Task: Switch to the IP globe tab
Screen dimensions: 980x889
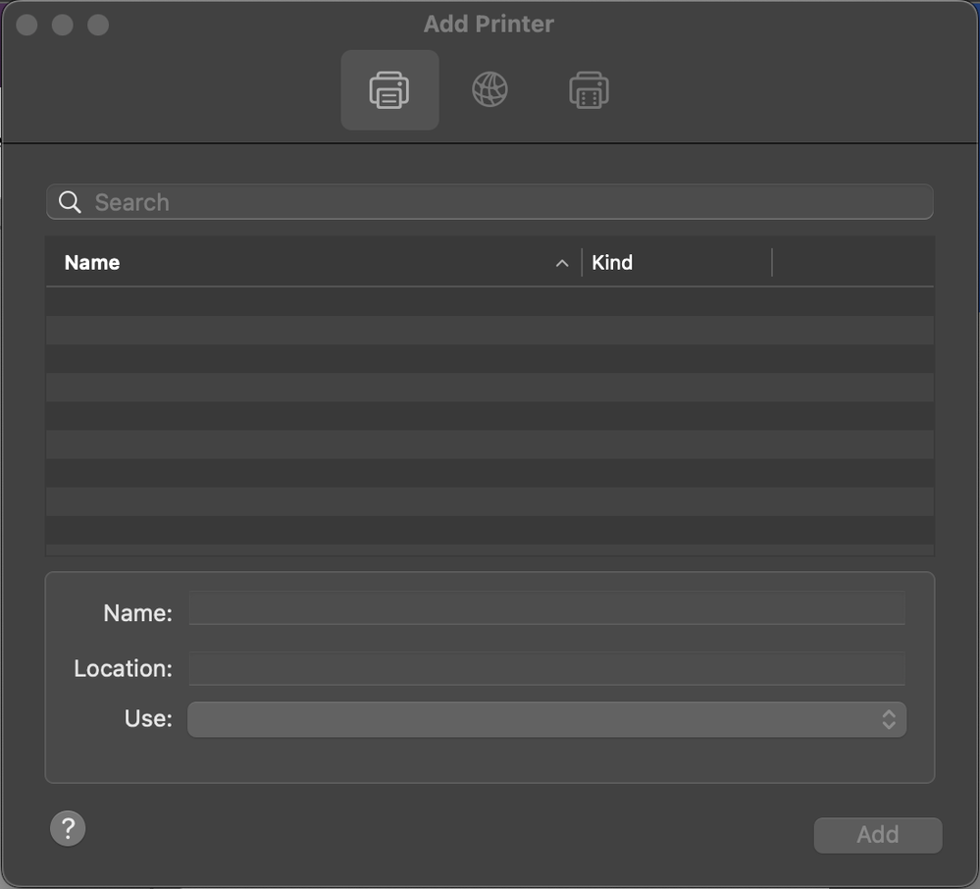Action: pos(490,90)
